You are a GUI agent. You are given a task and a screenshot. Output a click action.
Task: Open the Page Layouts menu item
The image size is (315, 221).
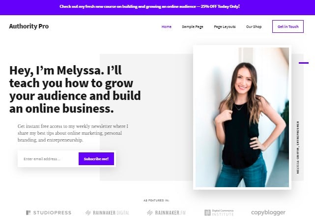[225, 26]
